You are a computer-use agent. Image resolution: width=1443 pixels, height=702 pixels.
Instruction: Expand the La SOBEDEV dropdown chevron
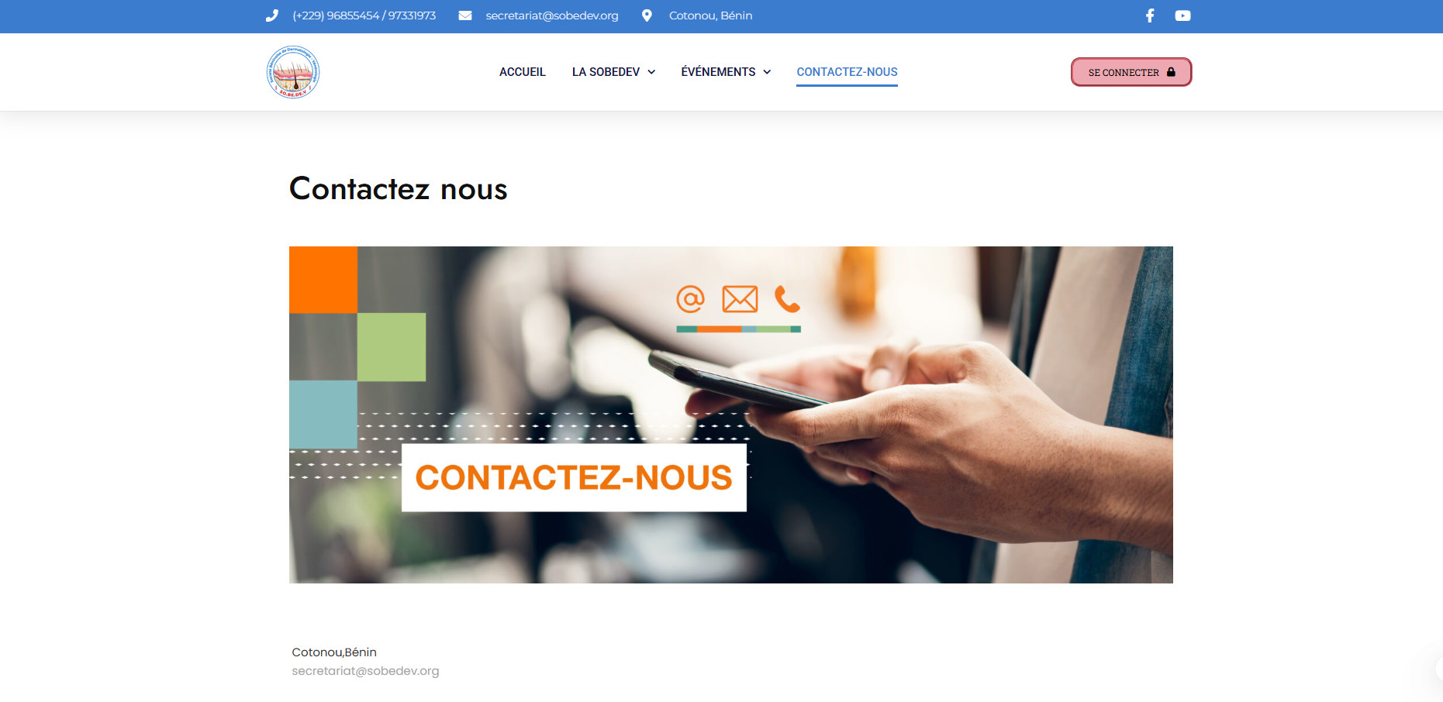(651, 72)
